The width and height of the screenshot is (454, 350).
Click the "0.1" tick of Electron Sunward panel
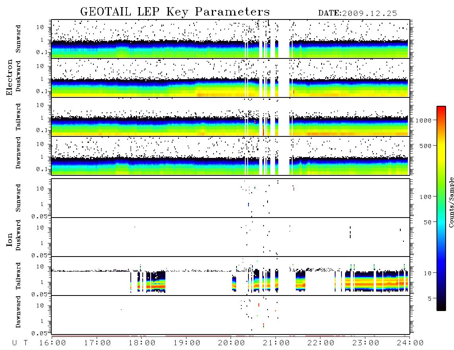[x=41, y=52]
